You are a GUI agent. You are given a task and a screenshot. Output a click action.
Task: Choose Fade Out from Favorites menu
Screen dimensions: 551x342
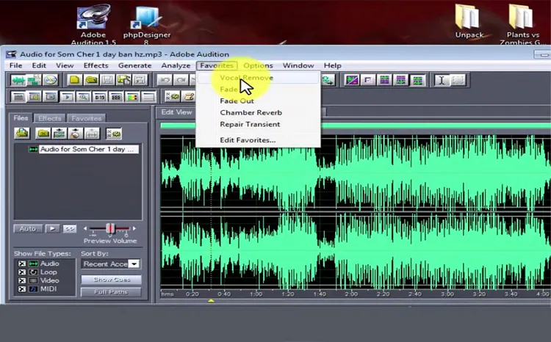[x=259, y=101]
